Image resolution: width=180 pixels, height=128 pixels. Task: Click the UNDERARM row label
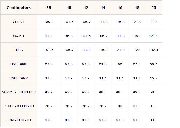coord(19,78)
